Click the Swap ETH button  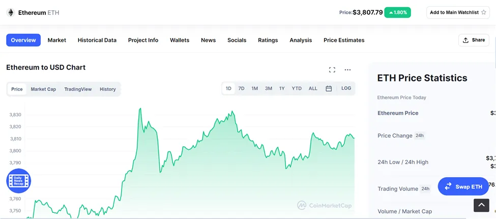[463, 186]
